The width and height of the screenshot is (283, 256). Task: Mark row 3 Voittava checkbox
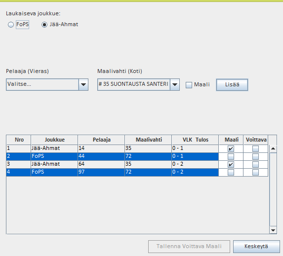point(255,164)
